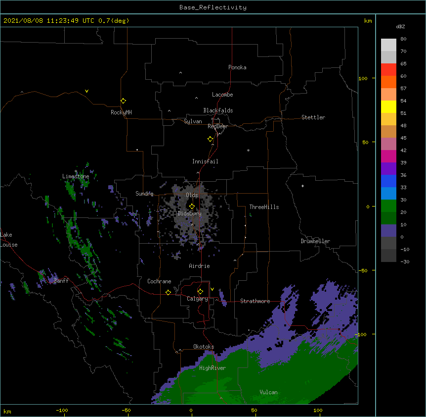Click the yellow diamond marker between Olds and Didsbury

192,206
